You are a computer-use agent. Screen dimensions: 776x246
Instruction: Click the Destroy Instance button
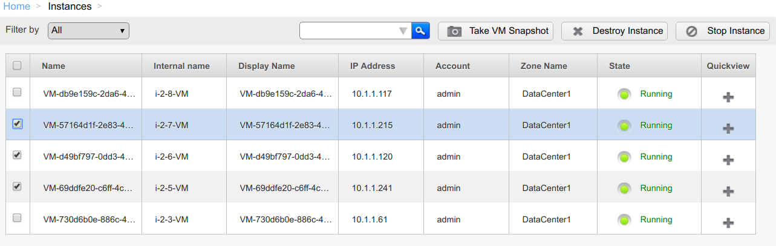click(615, 31)
